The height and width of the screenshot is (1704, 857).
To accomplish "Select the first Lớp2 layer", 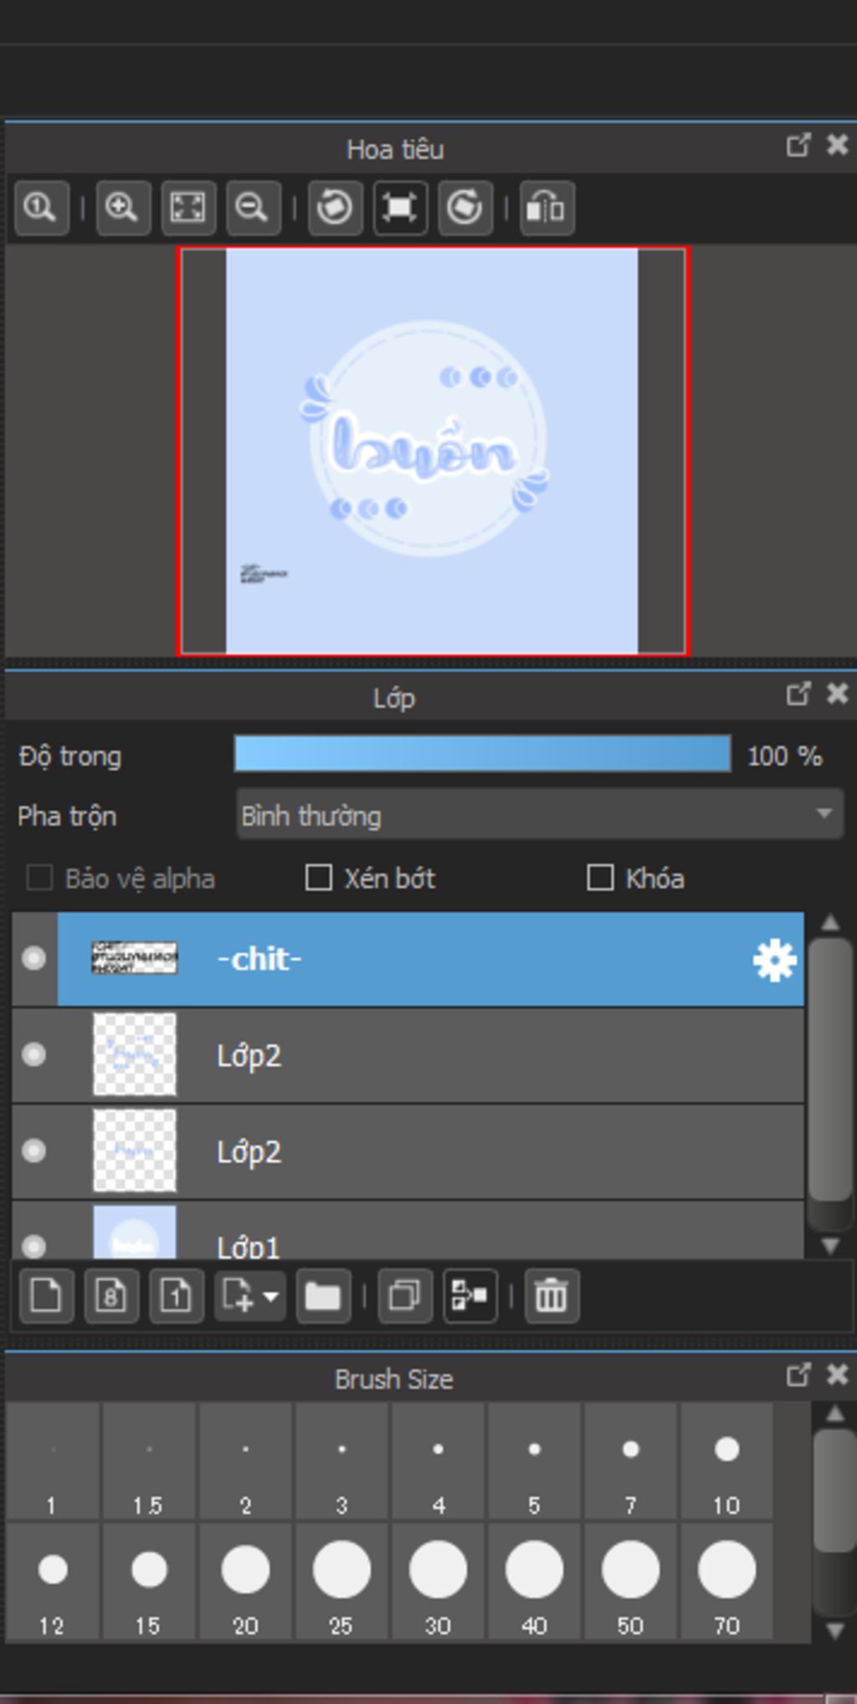I will [x=408, y=1055].
